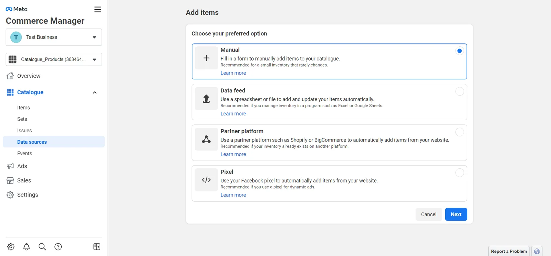Viewport: 551px width, 256px height.
Task: Open the help question mark icon
Action: [58, 247]
